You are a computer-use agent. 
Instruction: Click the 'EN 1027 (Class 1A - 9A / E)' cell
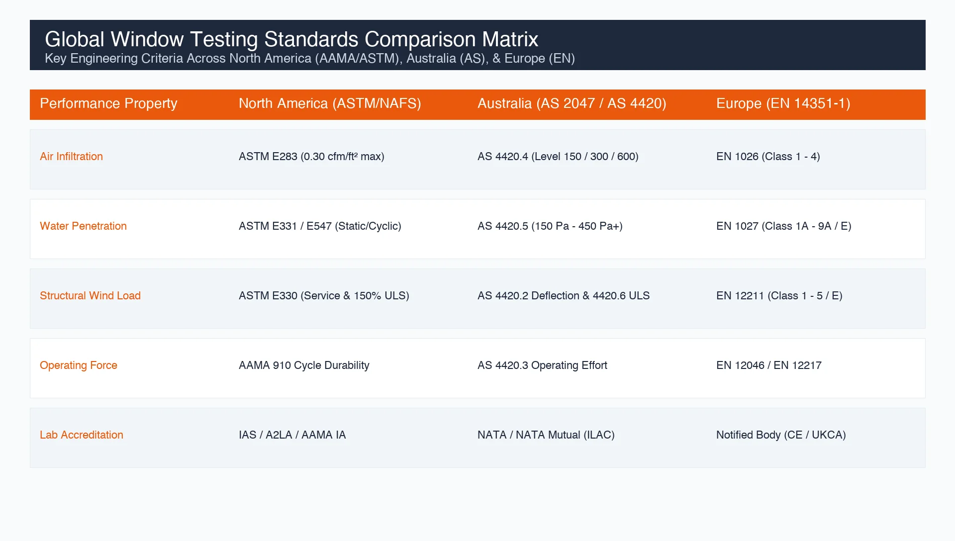point(784,226)
